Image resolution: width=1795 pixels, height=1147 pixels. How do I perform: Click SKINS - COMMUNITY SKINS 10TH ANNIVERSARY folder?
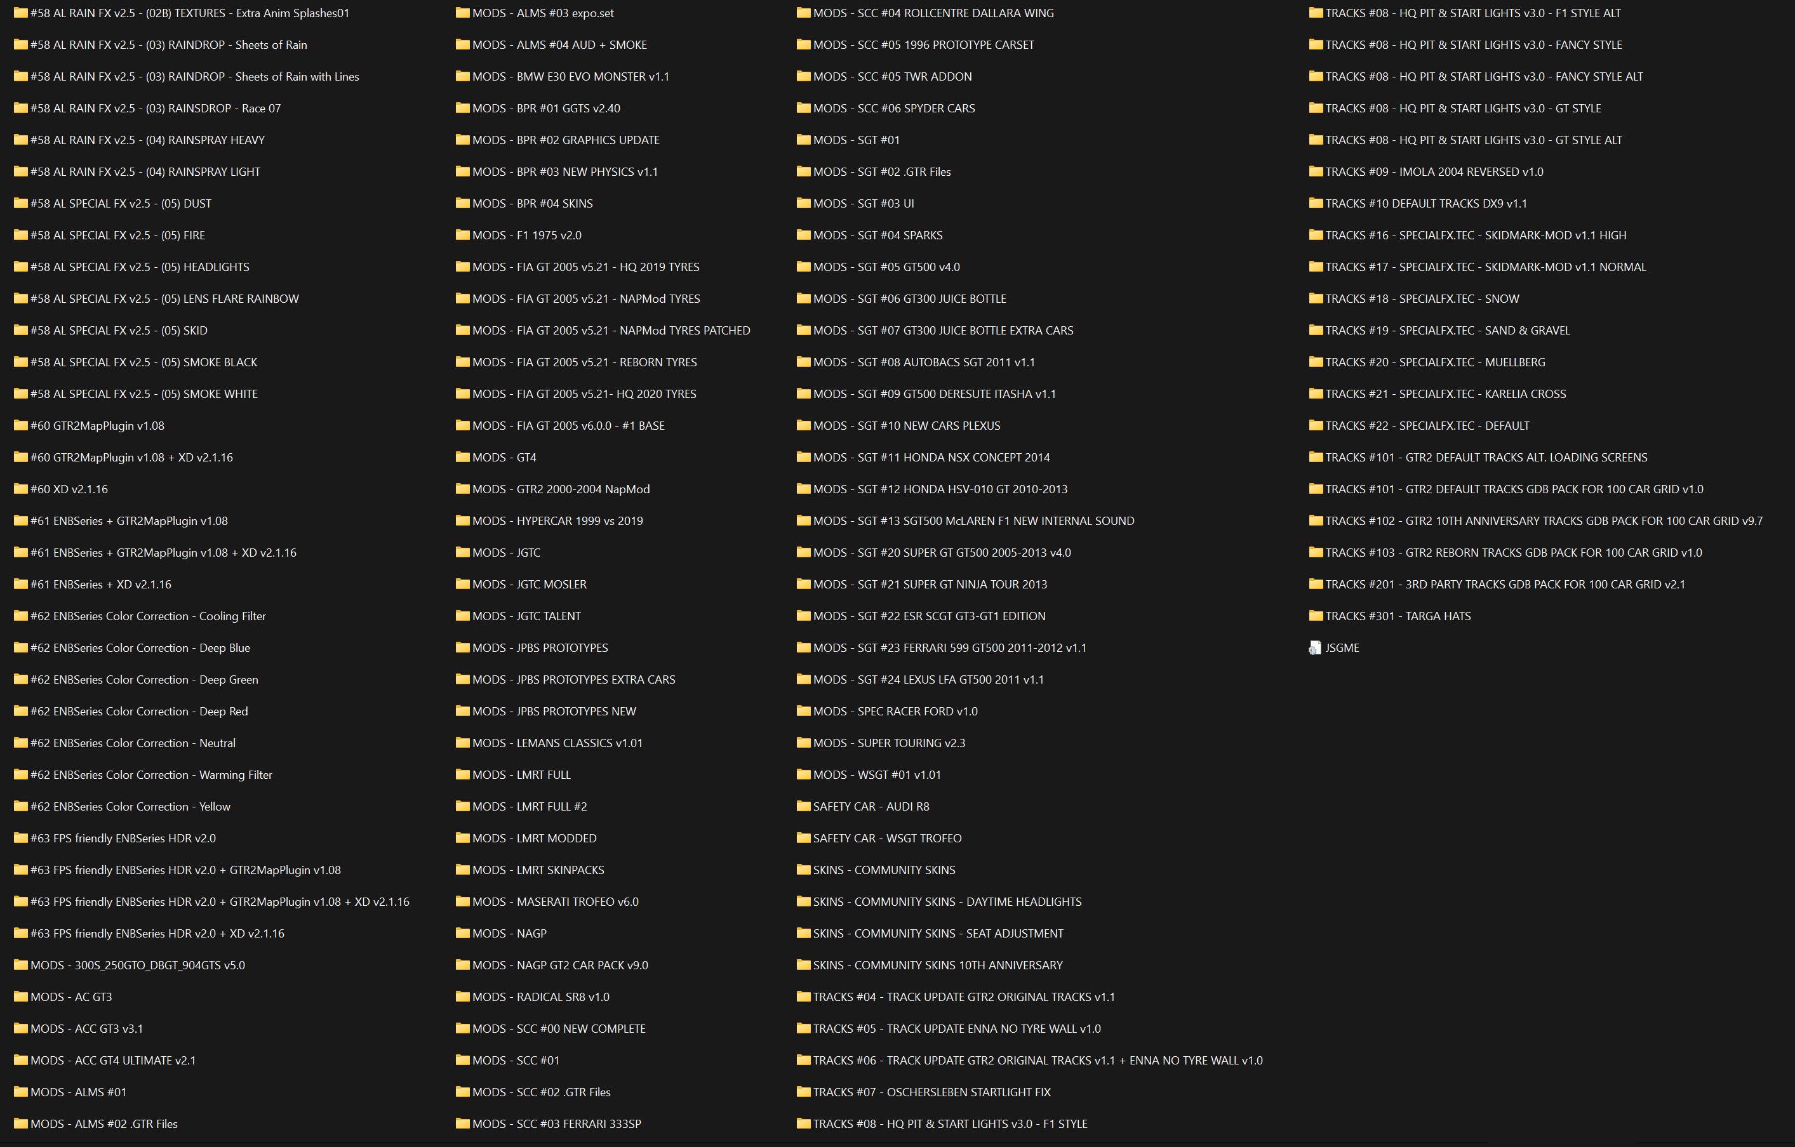pos(937,964)
